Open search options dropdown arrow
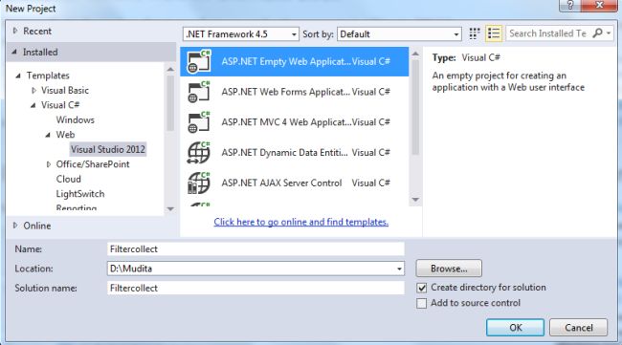The image size is (622, 345). 609,33
